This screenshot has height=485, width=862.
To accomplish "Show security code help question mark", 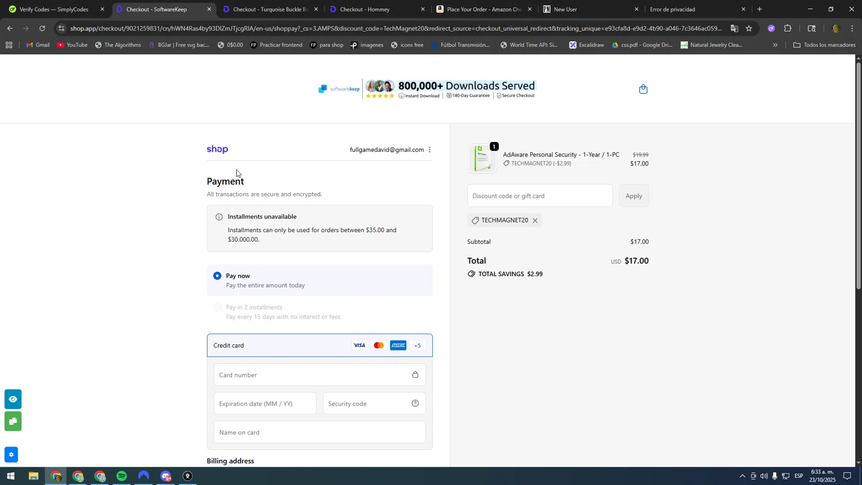I will point(415,403).
